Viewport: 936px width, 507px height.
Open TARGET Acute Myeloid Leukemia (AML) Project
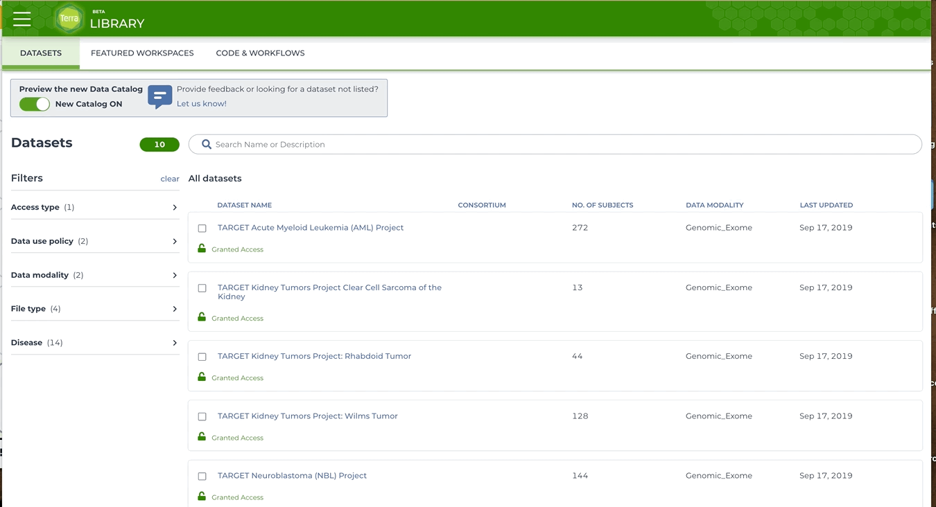coord(311,227)
